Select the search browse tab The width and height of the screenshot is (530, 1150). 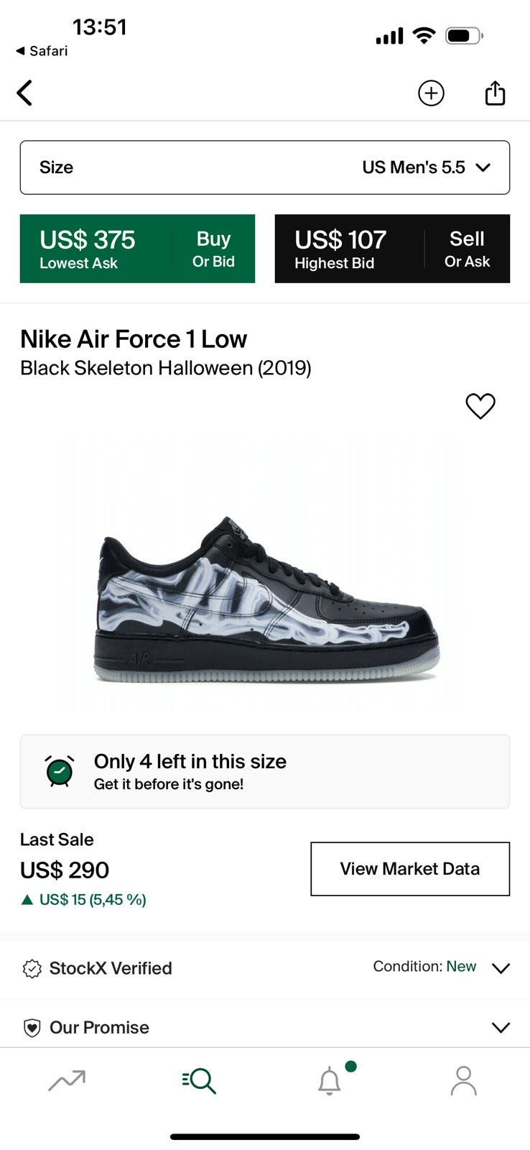point(199,1080)
